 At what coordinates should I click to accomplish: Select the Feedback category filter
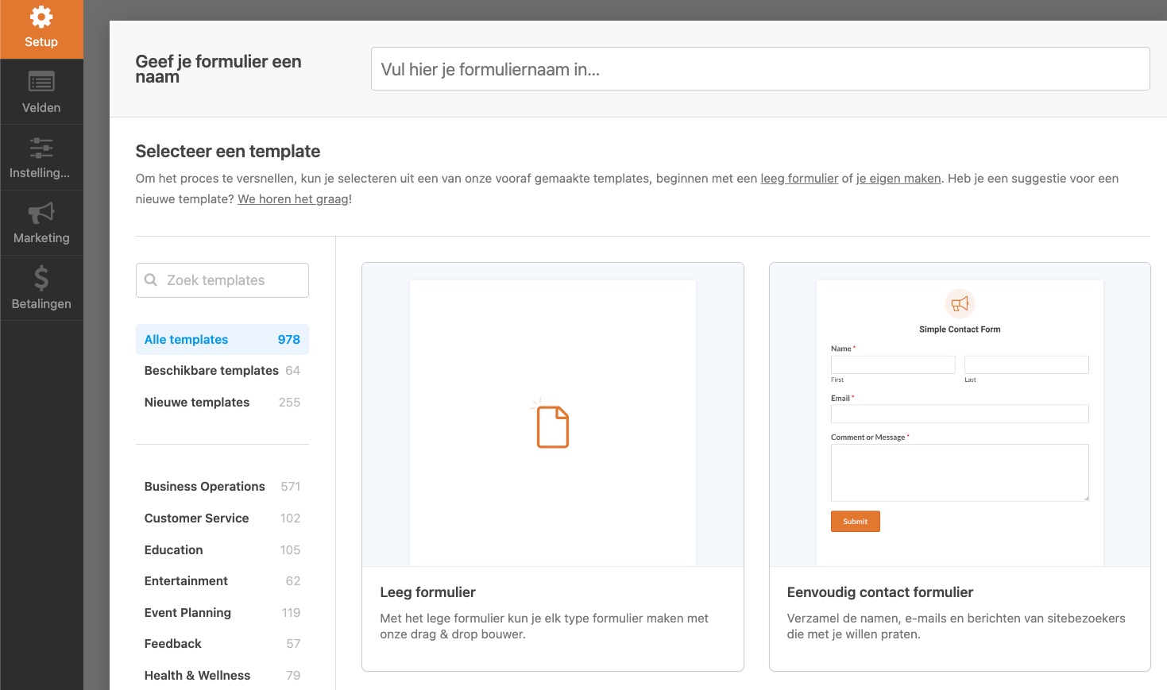coord(172,643)
